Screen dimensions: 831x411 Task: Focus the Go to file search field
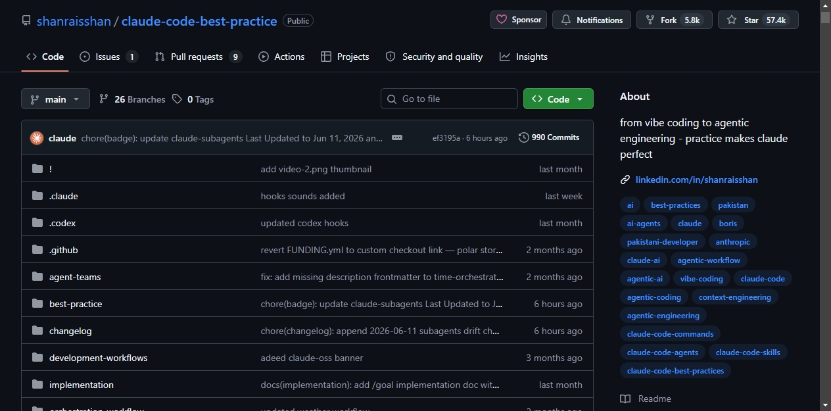(449, 99)
